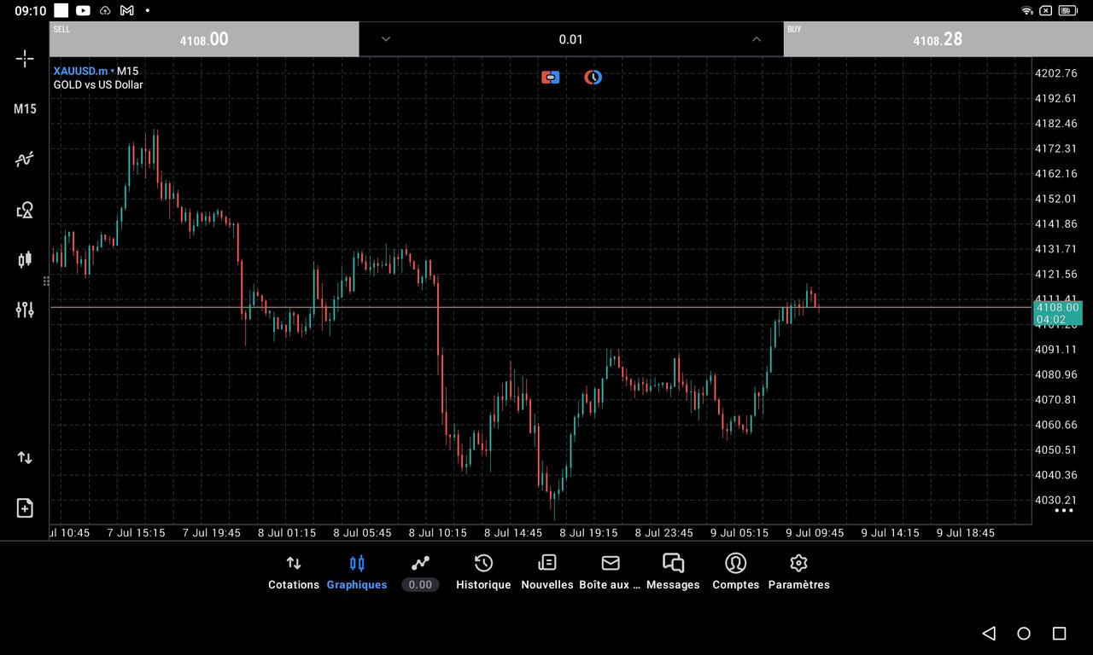The height and width of the screenshot is (655, 1093).
Task: Click the 4202.76 price scale label
Action: point(1055,73)
